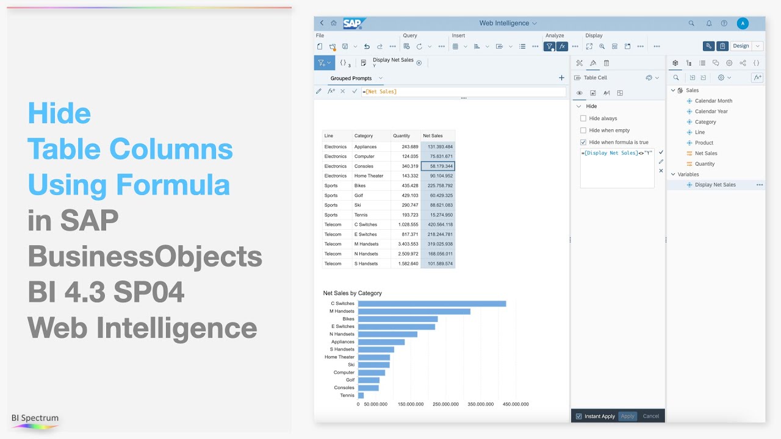Screen dimensions: 781x439
Task: Check the Hide when empty checkbox
Action: pos(583,130)
